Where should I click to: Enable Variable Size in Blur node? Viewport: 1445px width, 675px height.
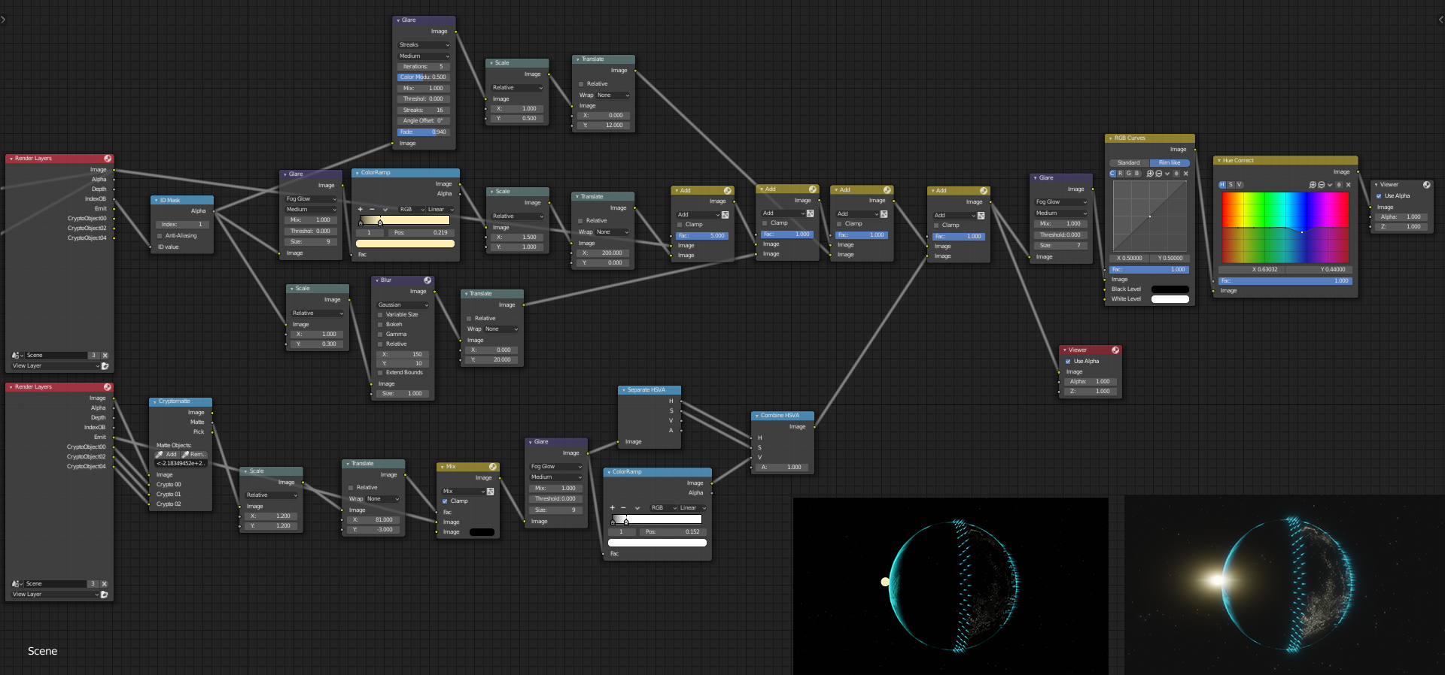(x=380, y=315)
